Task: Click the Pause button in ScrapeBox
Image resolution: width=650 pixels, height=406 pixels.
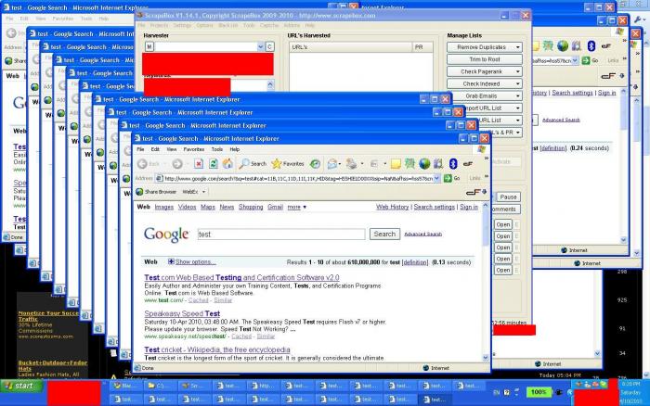Action: [x=508, y=197]
